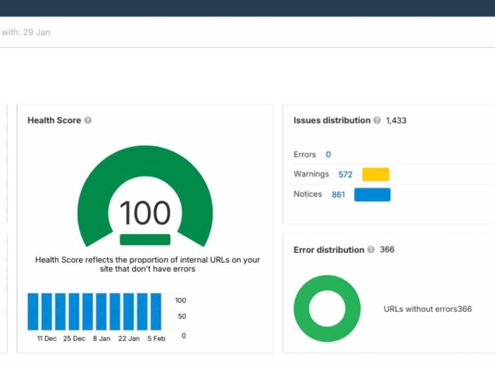Viewport: 495px width, 371px height.
Task: Click the 22 Jan bar in history chart
Action: pos(129,311)
